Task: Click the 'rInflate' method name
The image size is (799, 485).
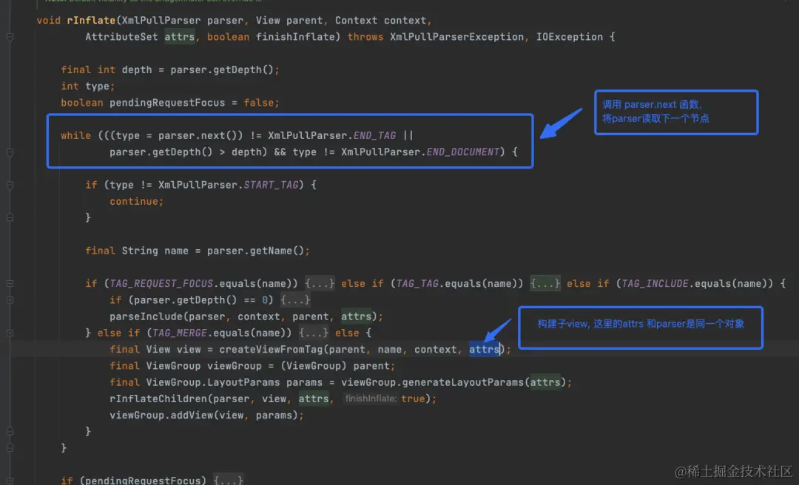Action: pyautogui.click(x=91, y=21)
